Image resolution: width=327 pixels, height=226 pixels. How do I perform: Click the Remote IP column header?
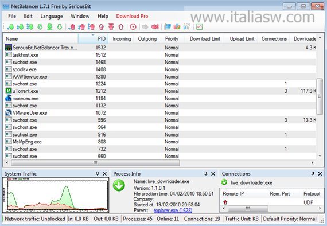pyautogui.click(x=243, y=194)
